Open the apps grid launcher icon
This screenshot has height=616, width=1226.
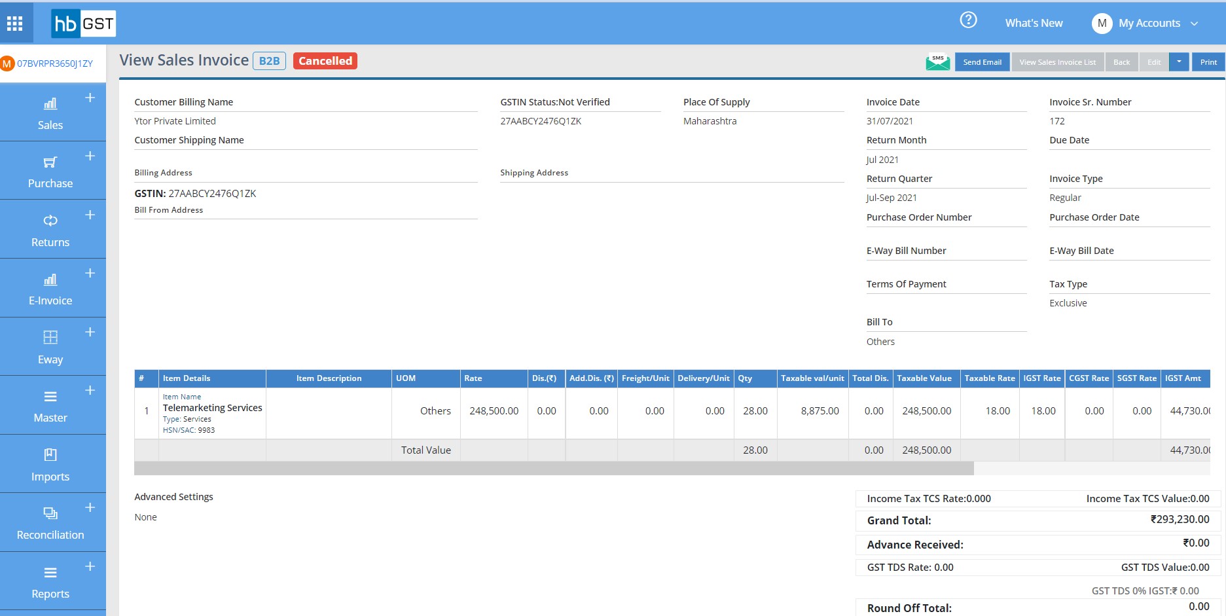(x=15, y=24)
